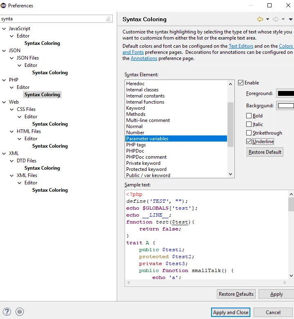The width and height of the screenshot is (294, 319).
Task: Click Syntax Element list scroll down arrow
Action: (230, 174)
